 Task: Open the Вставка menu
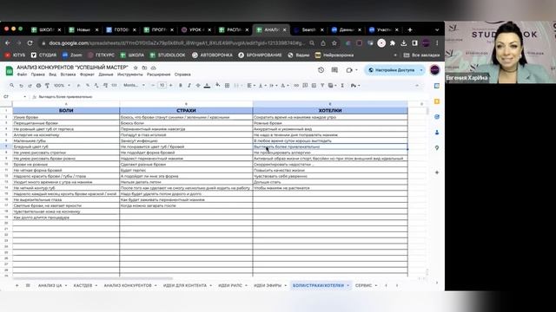(68, 75)
